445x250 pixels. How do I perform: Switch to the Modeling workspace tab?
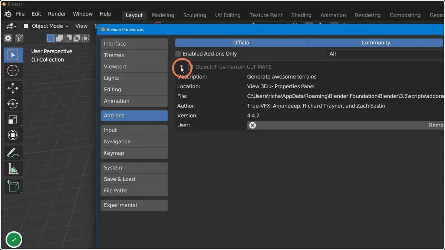click(163, 15)
